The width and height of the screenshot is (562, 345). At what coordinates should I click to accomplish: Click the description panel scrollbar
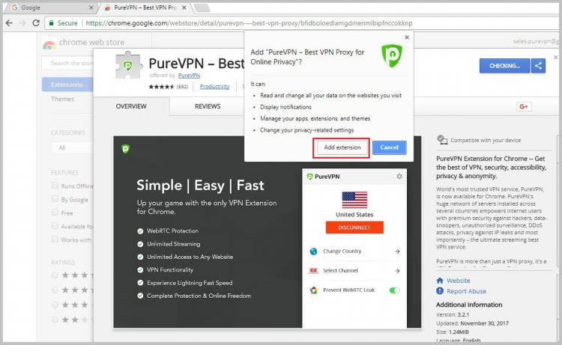click(x=558, y=201)
